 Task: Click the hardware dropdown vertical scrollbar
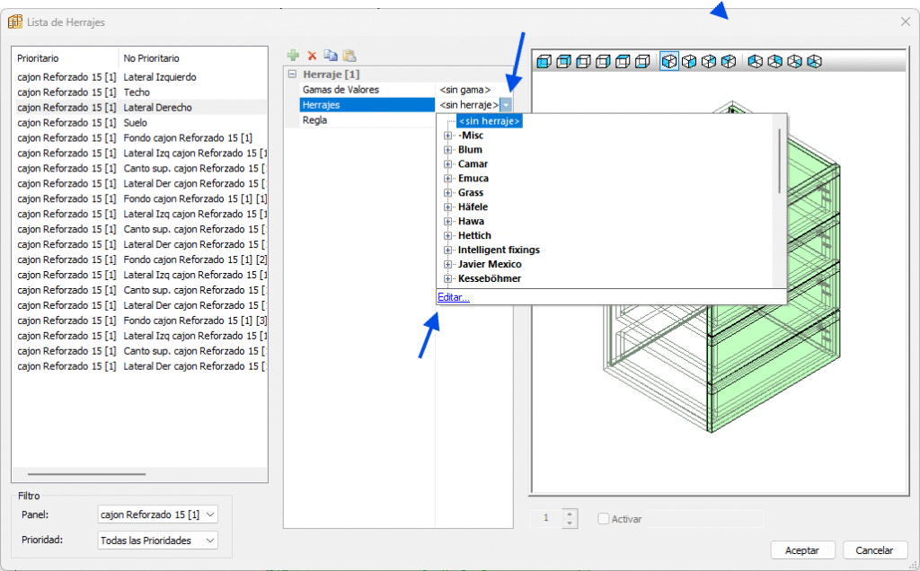pos(780,162)
